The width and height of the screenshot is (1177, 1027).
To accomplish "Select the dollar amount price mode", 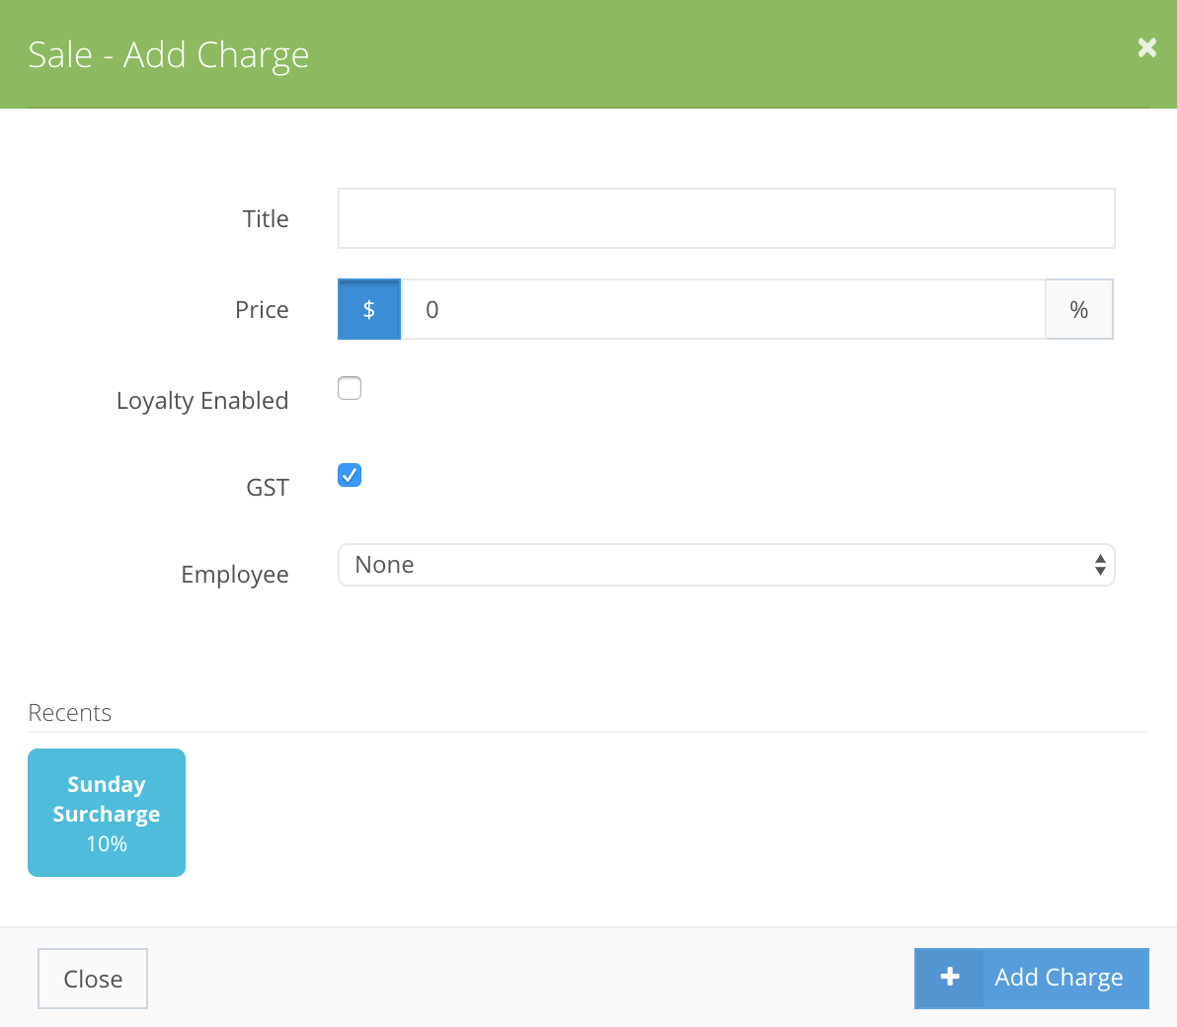I will click(369, 309).
